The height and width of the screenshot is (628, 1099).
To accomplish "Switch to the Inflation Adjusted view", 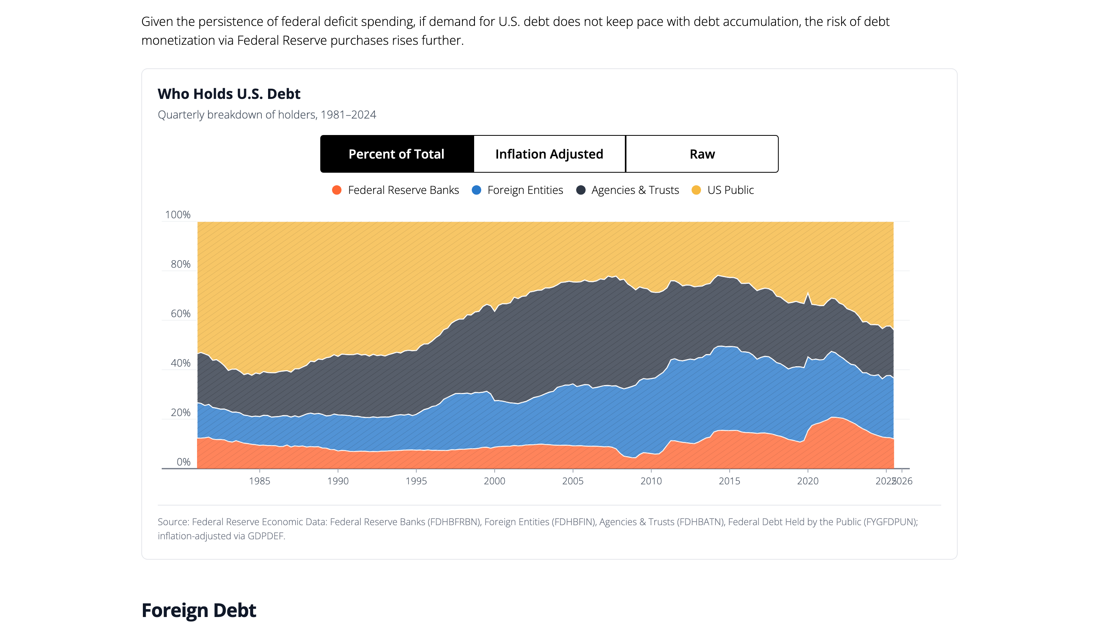I will (549, 154).
